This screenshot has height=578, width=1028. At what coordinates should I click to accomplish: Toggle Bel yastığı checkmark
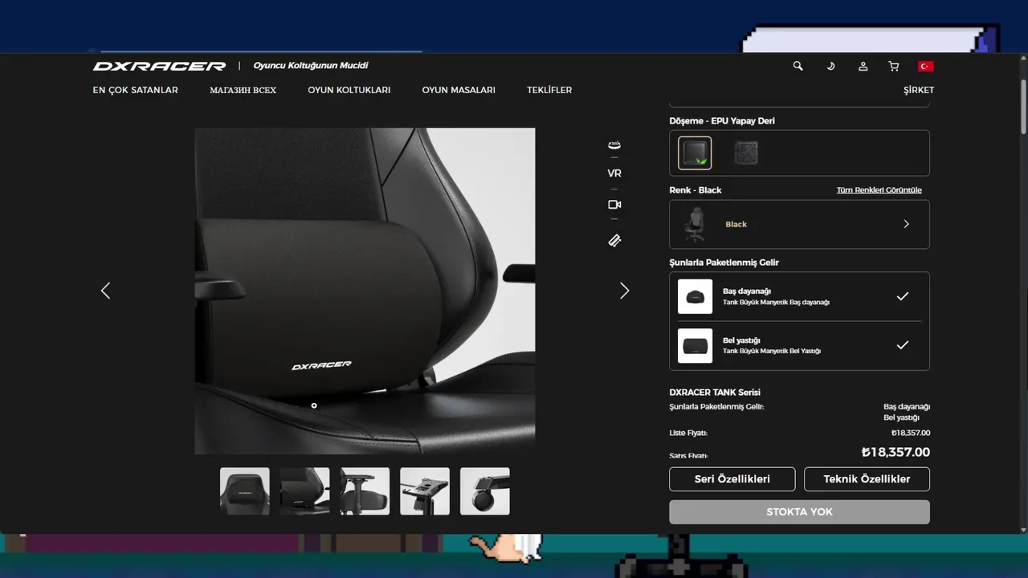tap(903, 345)
